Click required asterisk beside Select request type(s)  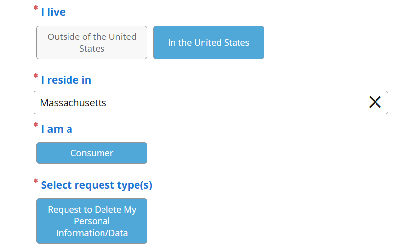35,181
